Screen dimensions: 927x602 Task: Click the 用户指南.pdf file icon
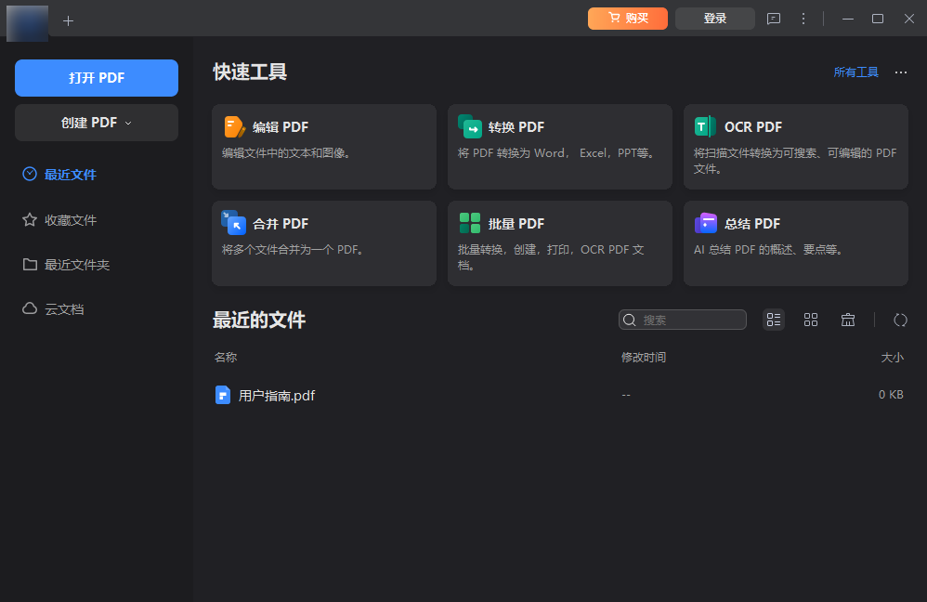coord(223,395)
